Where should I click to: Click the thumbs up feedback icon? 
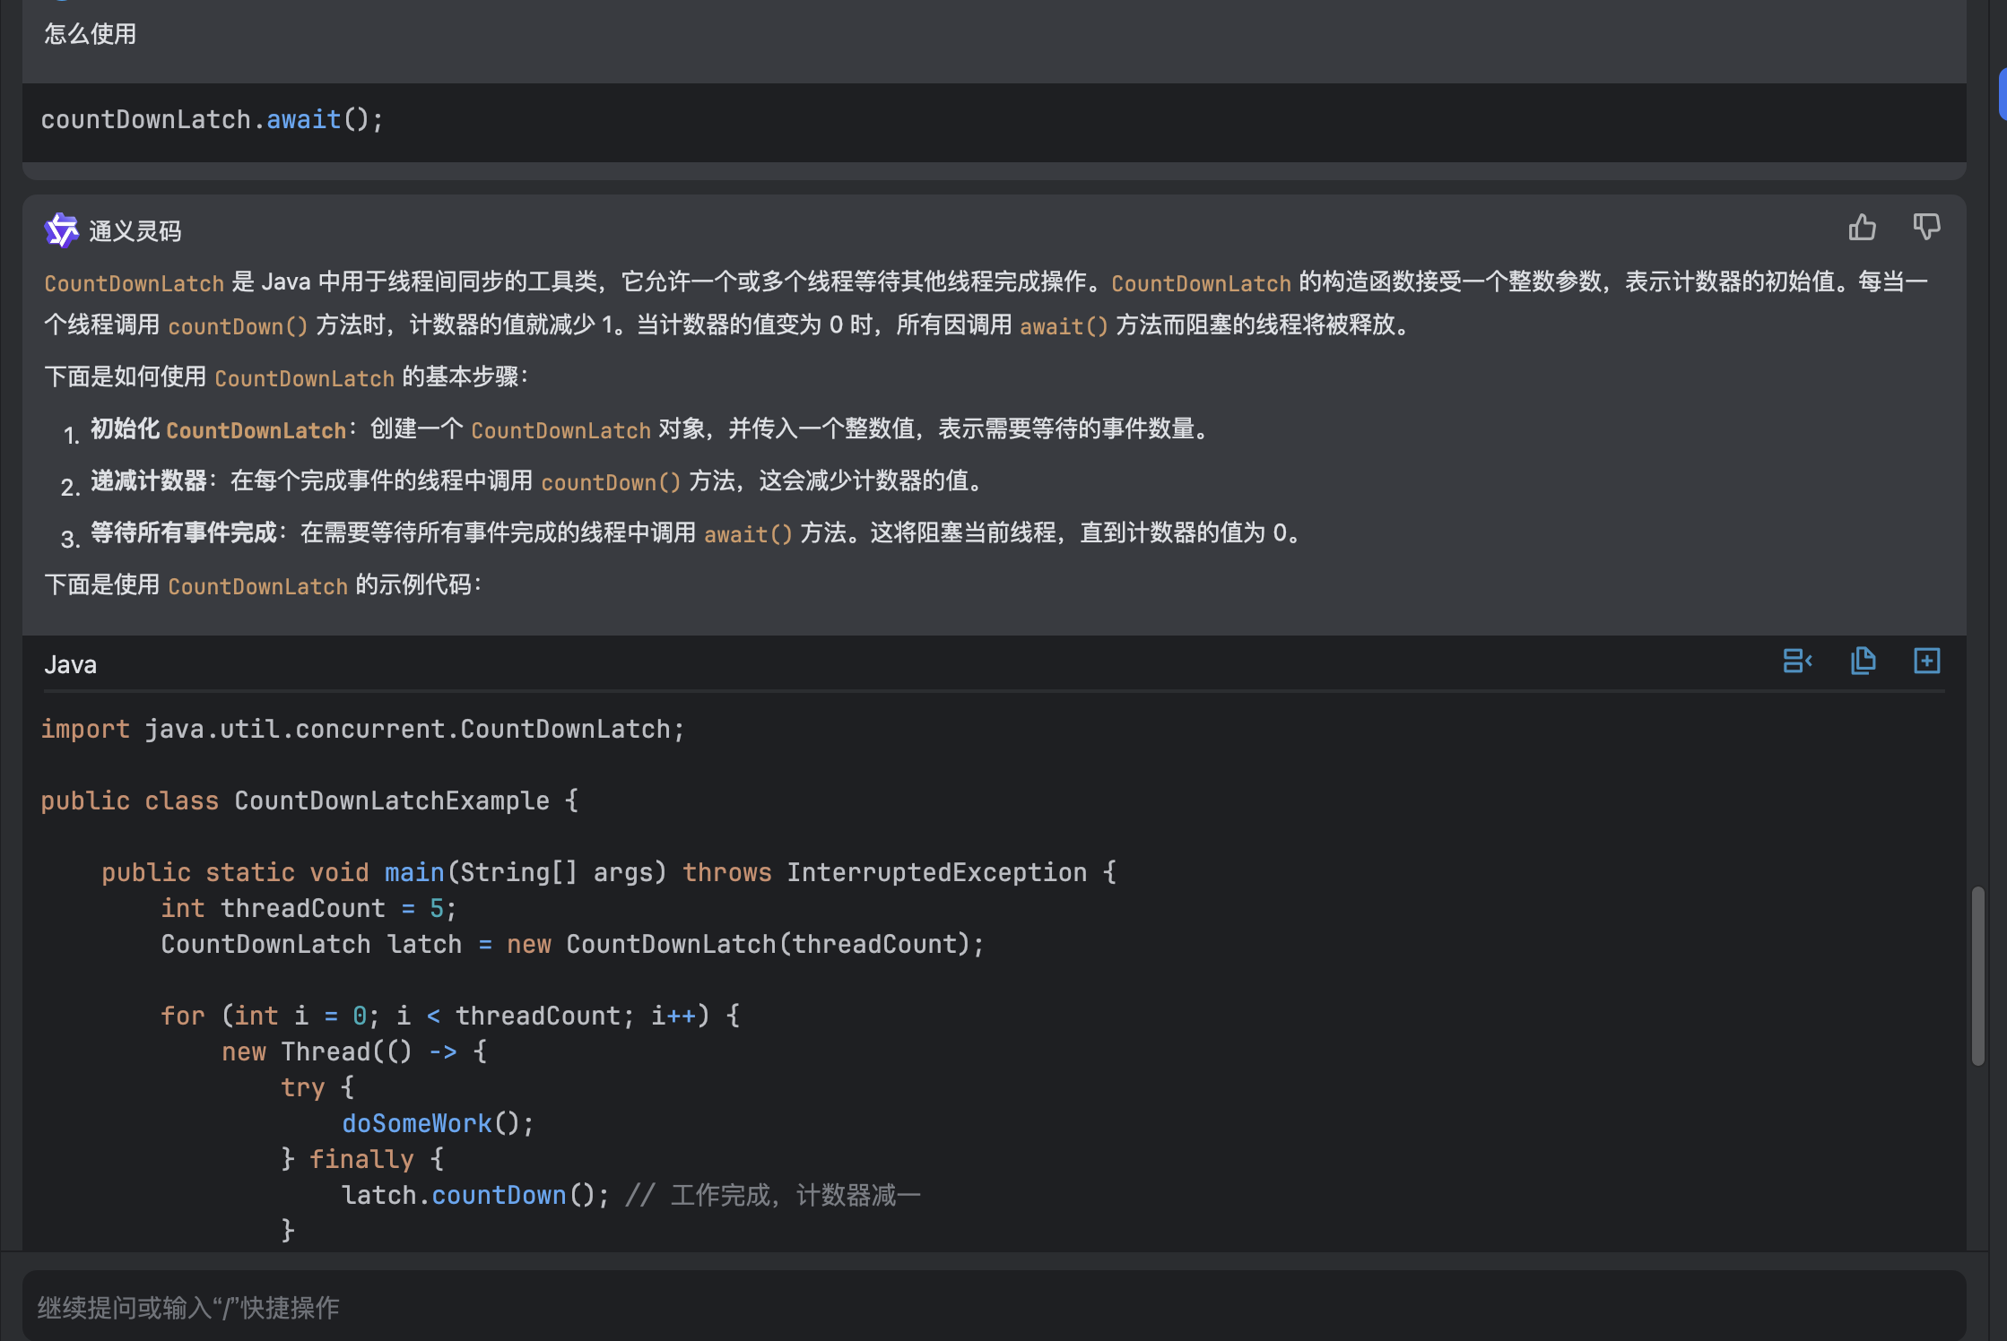(1862, 228)
